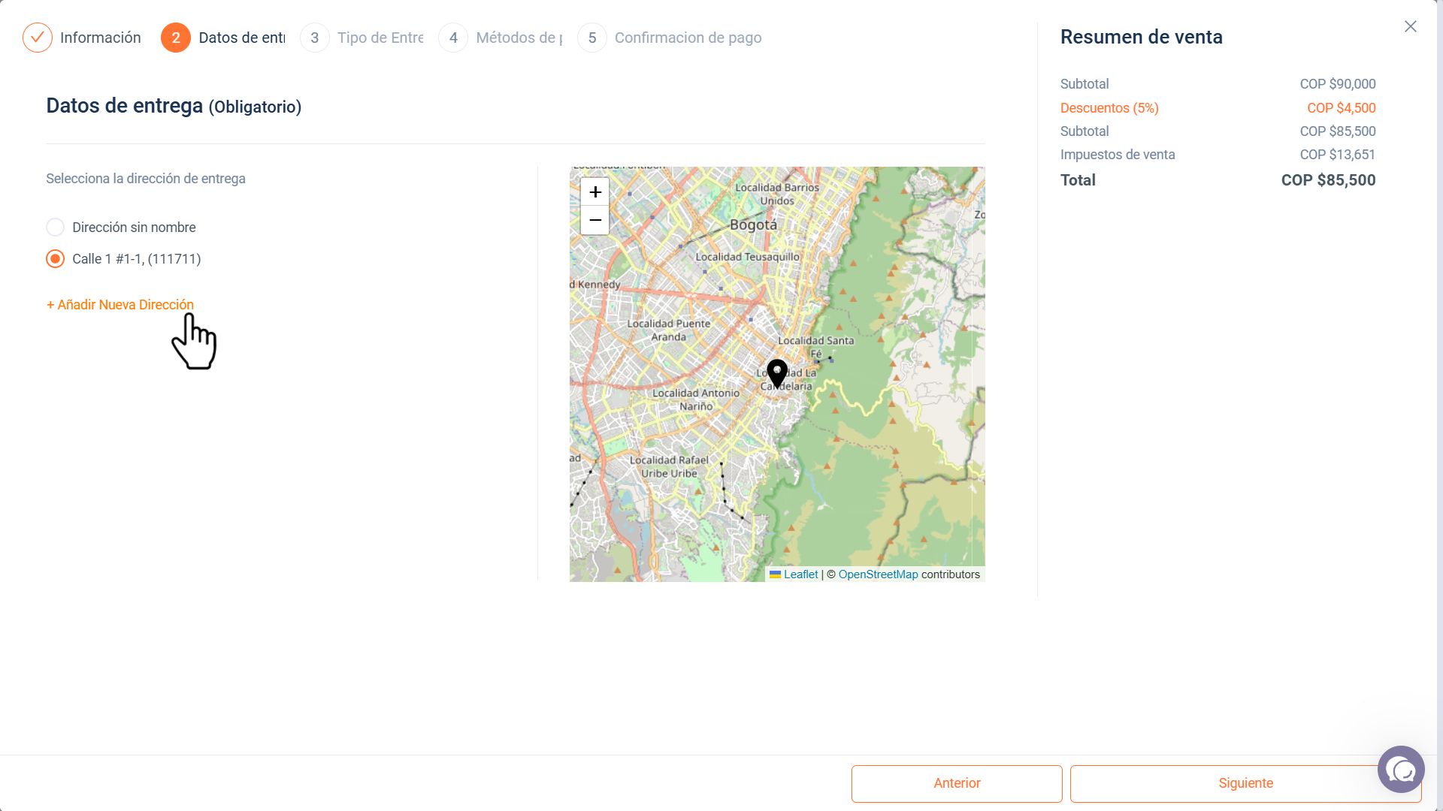The height and width of the screenshot is (811, 1443).
Task: Go back with the Anterior button
Action: coord(957,783)
